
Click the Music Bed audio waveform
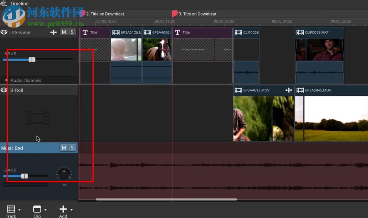tap(223, 176)
